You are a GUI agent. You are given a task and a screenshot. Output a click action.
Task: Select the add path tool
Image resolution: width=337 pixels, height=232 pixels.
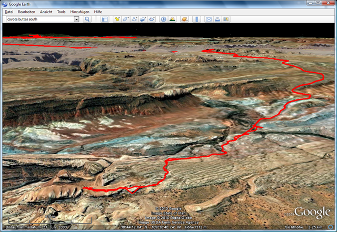134,19
